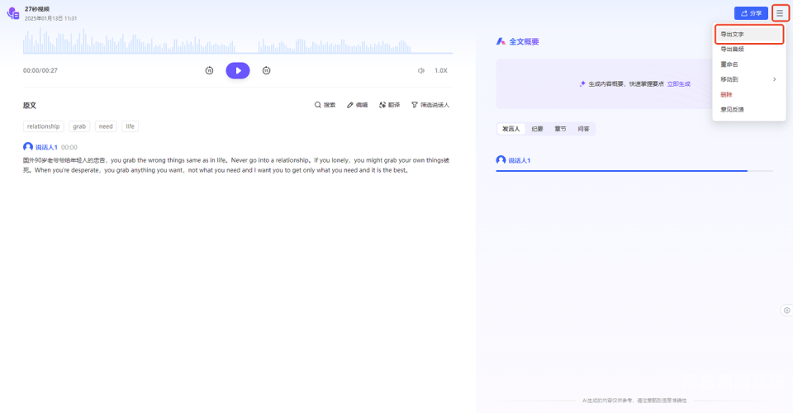
Task: Mute audio with the speaker icon
Action: point(421,71)
